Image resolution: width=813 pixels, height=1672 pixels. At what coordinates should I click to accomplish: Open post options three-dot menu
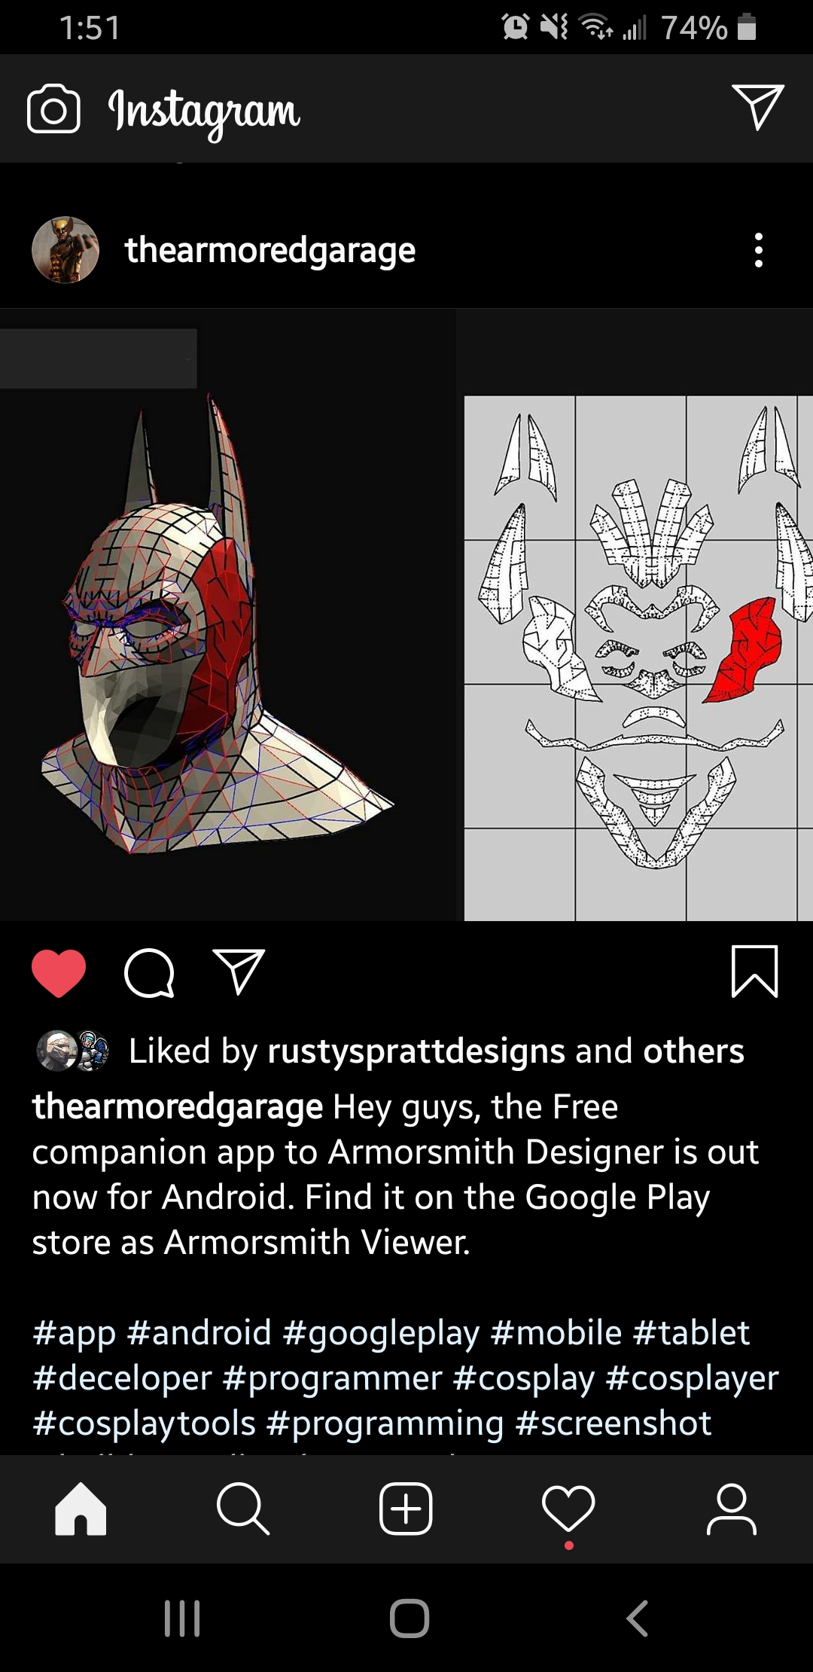click(758, 250)
